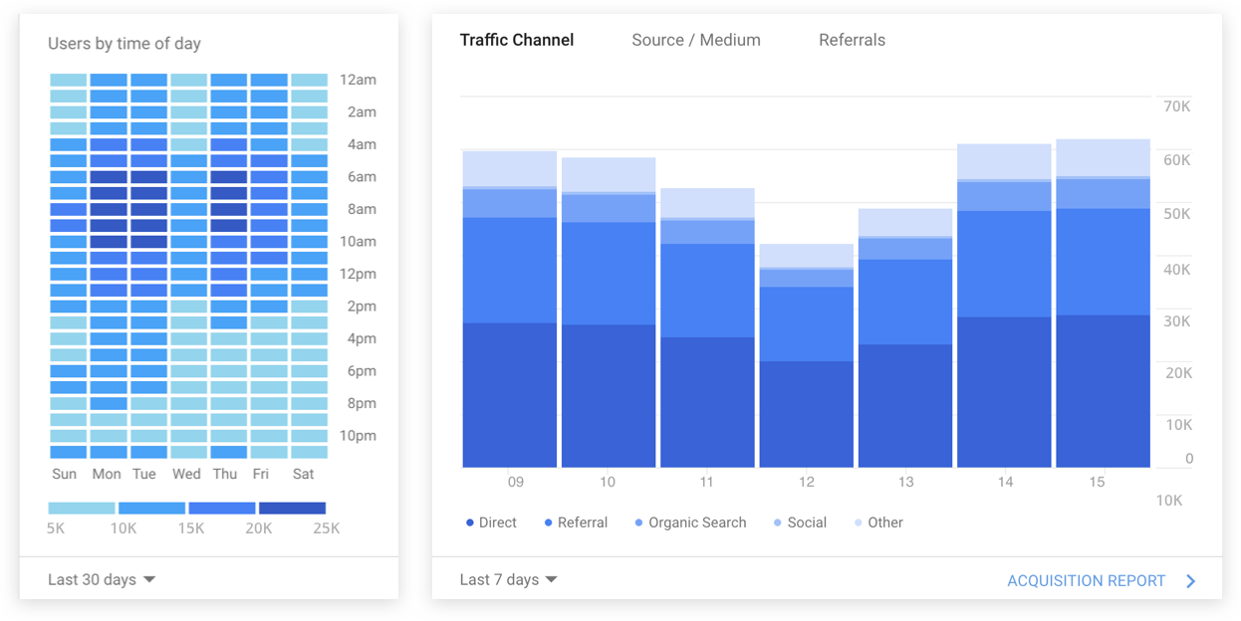This screenshot has width=1241, height=621.
Task: Click the Monday 10am heatmap cell
Action: click(x=109, y=242)
